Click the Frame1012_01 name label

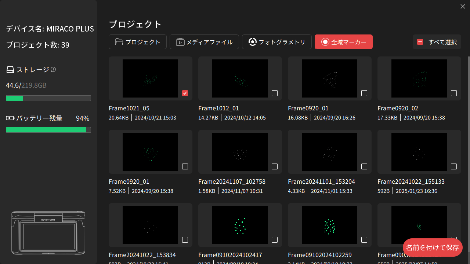tap(218, 108)
